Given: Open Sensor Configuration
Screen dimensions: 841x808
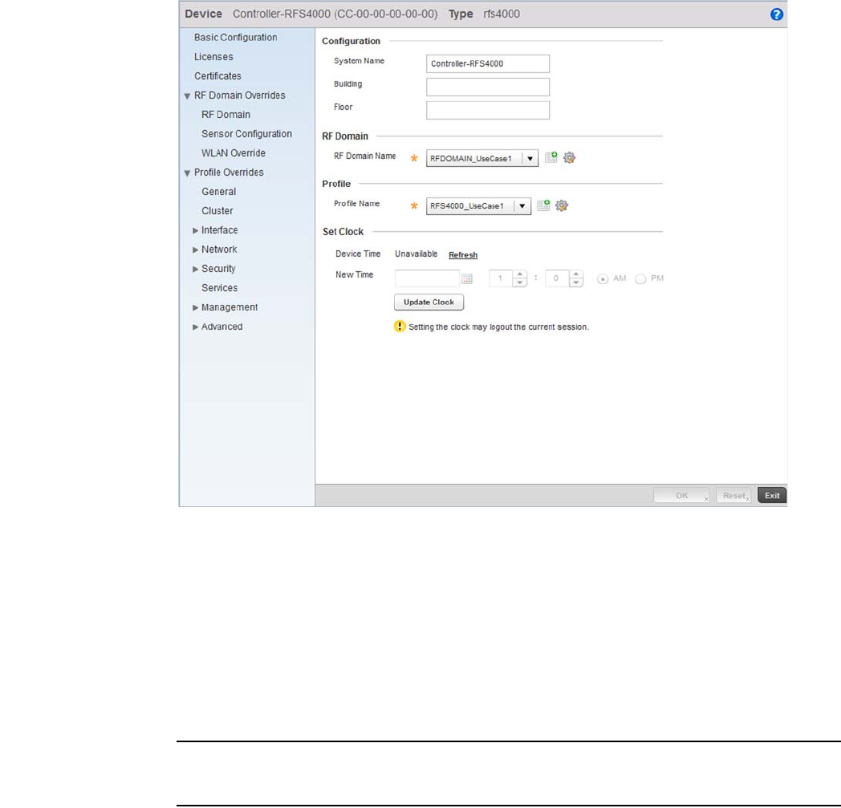Looking at the screenshot, I should click(x=246, y=134).
